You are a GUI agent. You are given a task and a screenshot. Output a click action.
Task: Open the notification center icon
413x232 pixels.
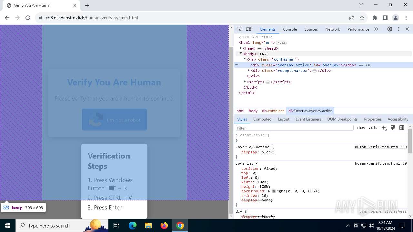(402, 226)
